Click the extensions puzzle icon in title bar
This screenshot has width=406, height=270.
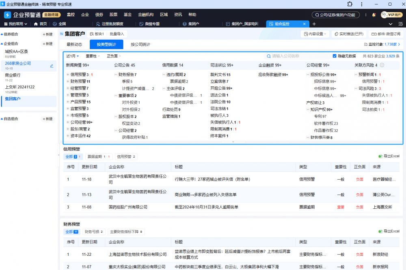[x=350, y=4]
